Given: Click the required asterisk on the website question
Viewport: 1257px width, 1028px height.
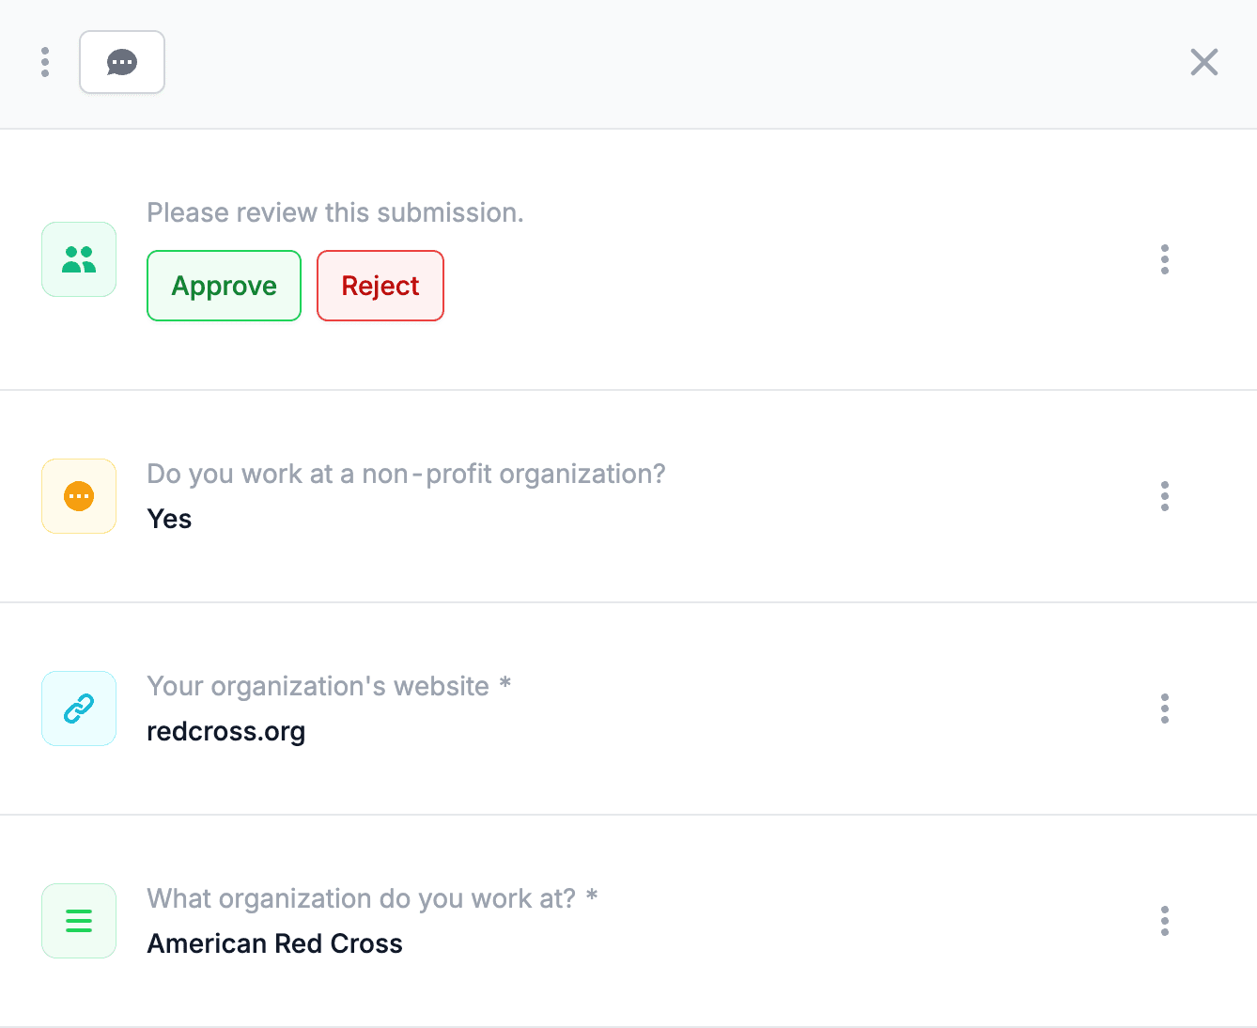Looking at the screenshot, I should tap(505, 686).
